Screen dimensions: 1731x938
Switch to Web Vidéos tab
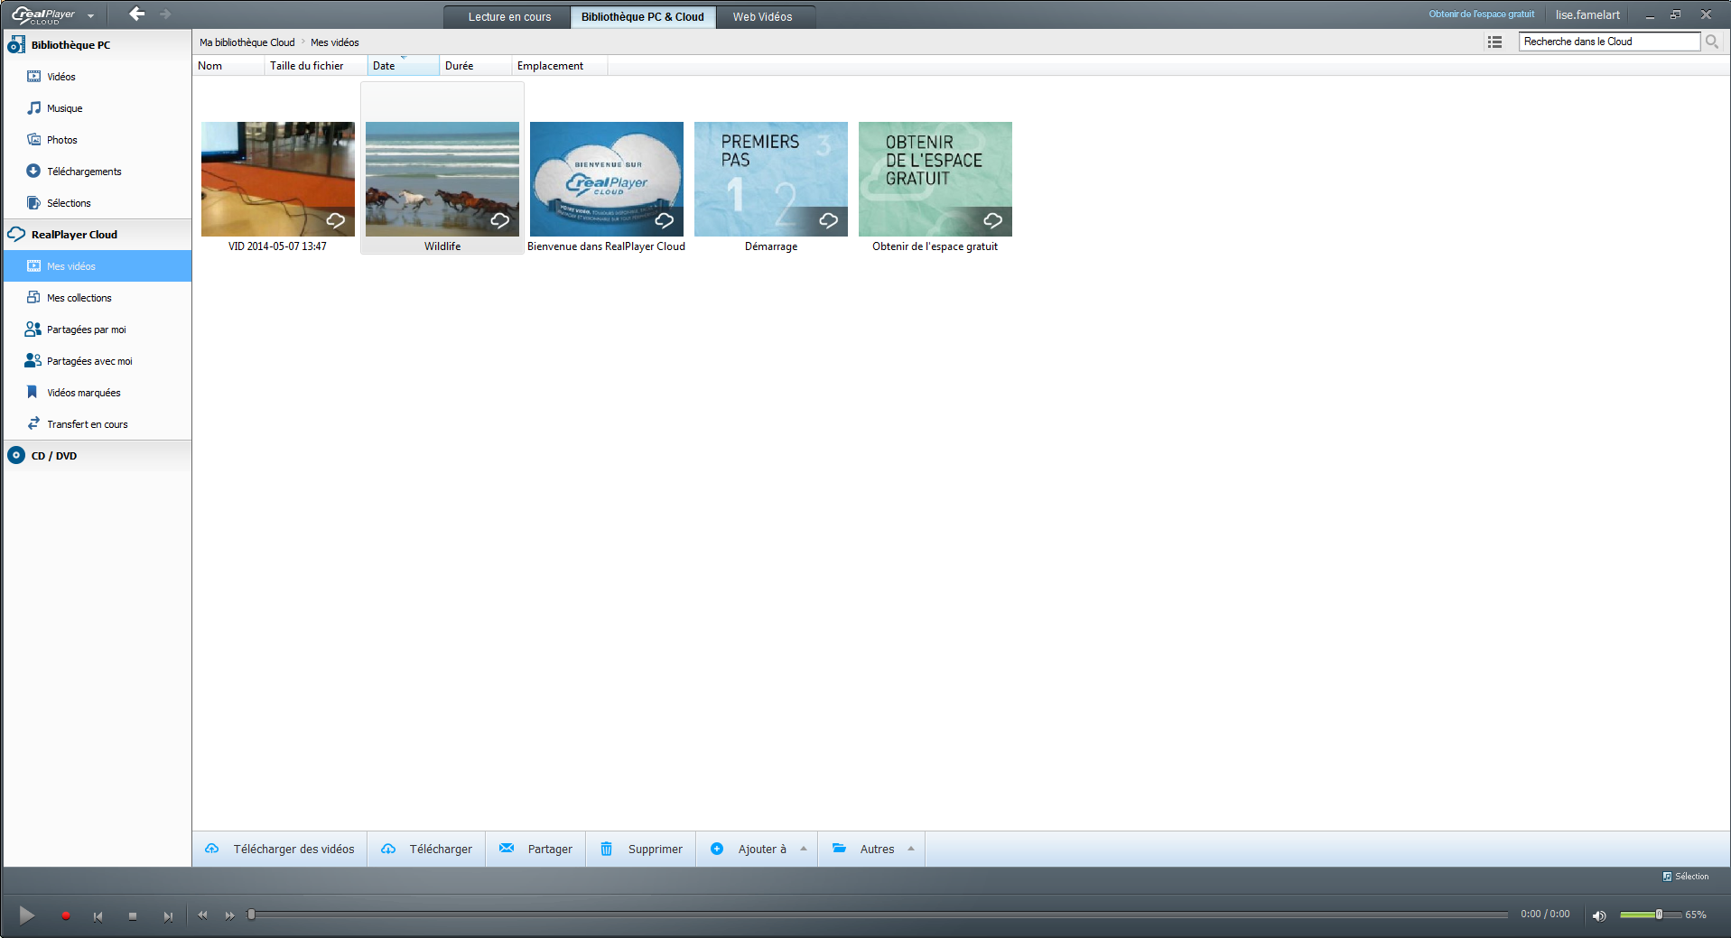[763, 17]
